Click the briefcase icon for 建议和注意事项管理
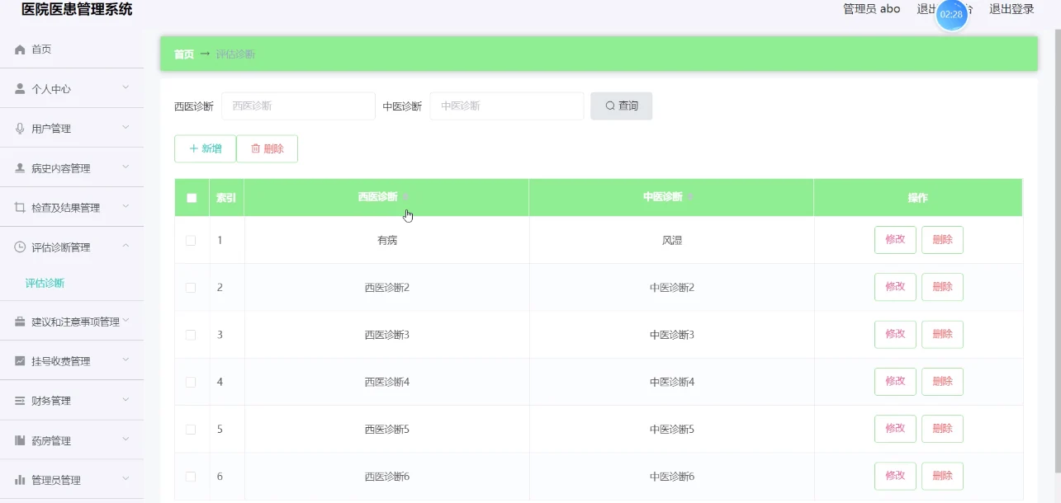 [x=21, y=322]
